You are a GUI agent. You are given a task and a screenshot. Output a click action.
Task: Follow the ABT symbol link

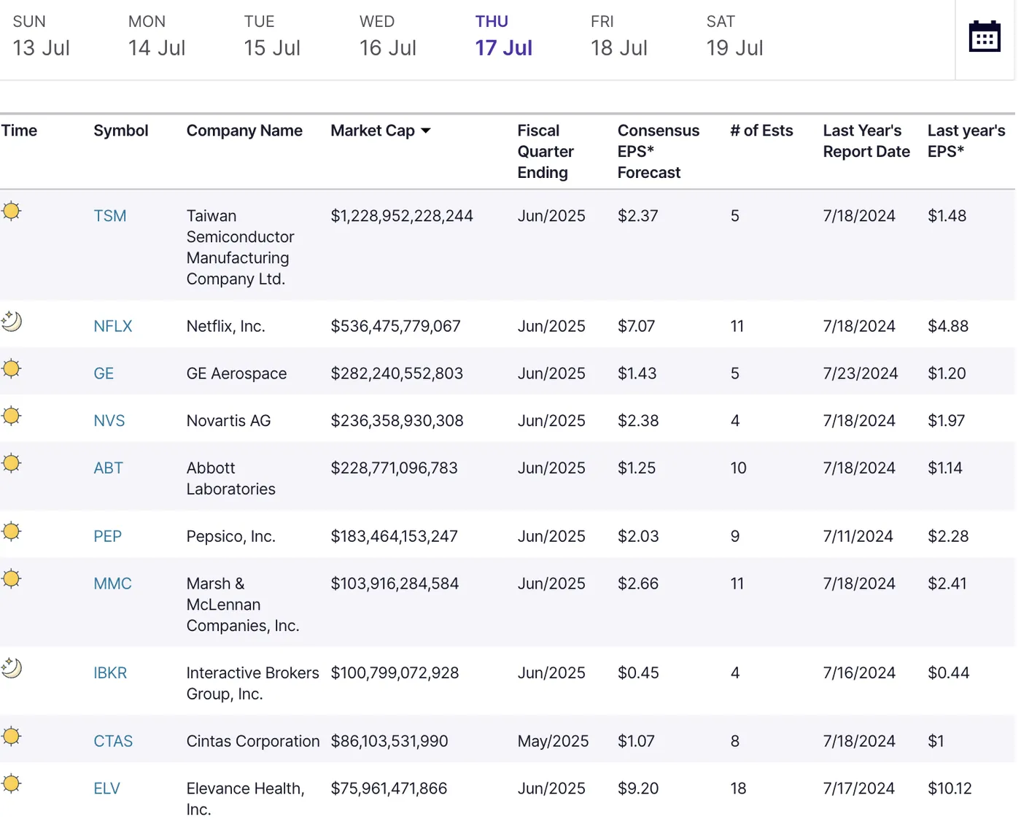point(108,468)
